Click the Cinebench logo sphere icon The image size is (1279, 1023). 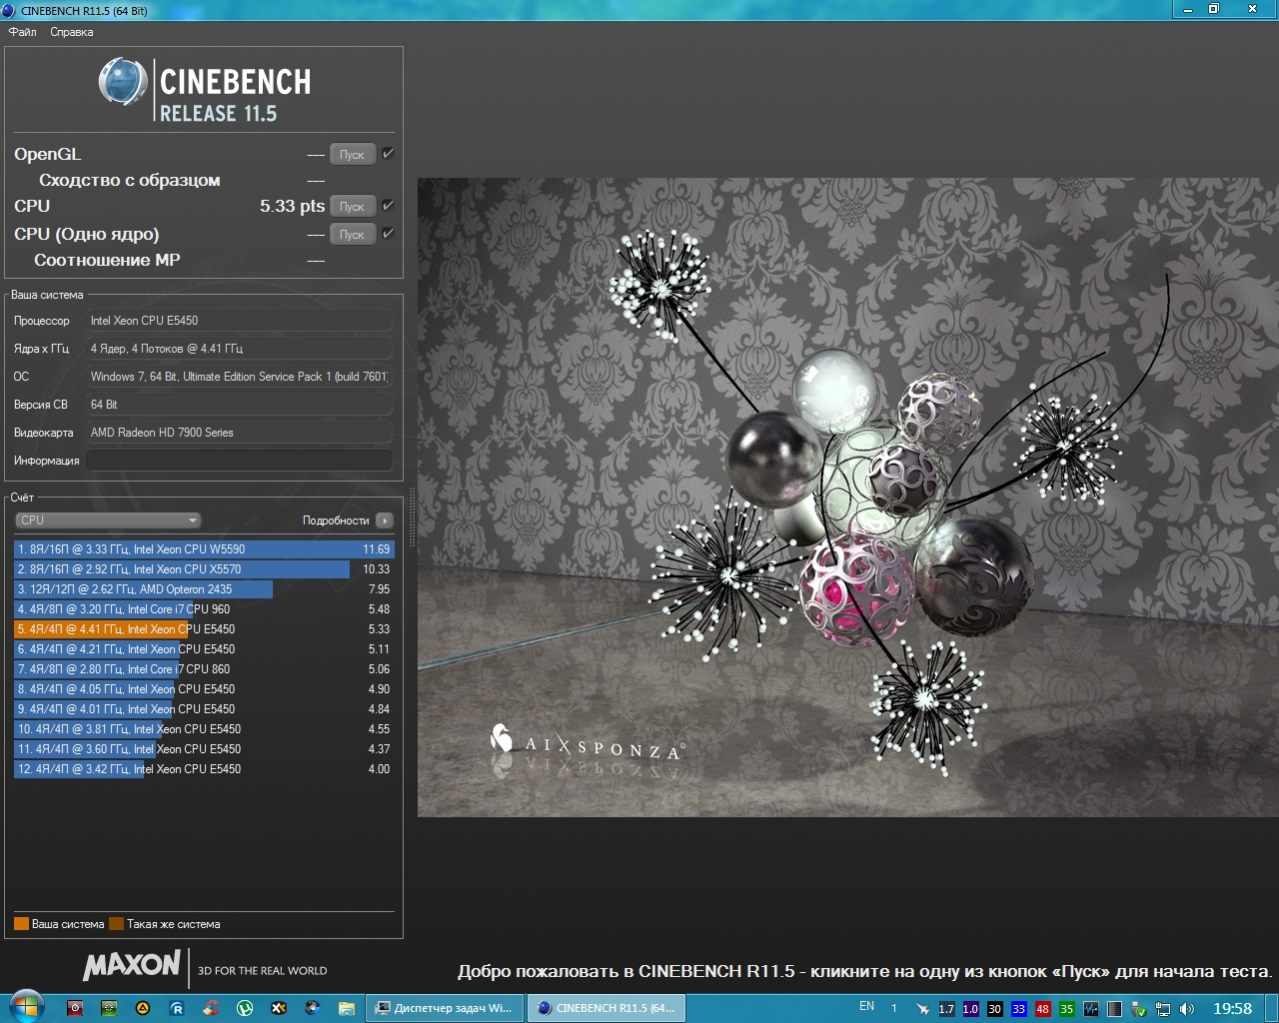[x=123, y=82]
